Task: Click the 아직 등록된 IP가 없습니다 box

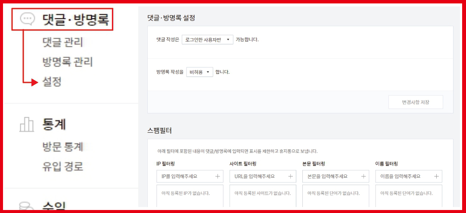Action: [x=190, y=196]
